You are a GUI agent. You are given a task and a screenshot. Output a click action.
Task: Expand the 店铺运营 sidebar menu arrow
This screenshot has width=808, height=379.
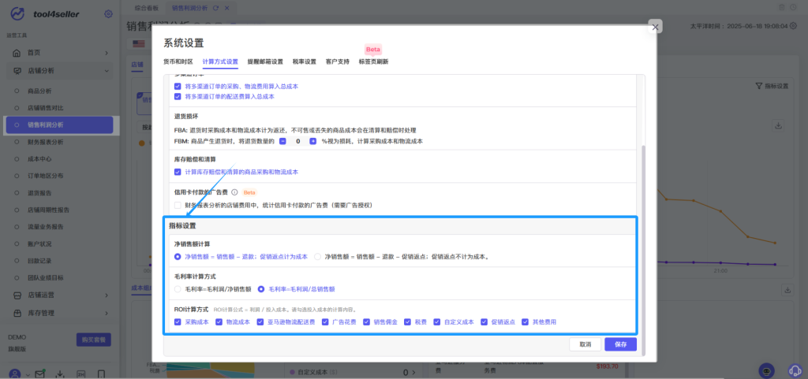(x=107, y=295)
